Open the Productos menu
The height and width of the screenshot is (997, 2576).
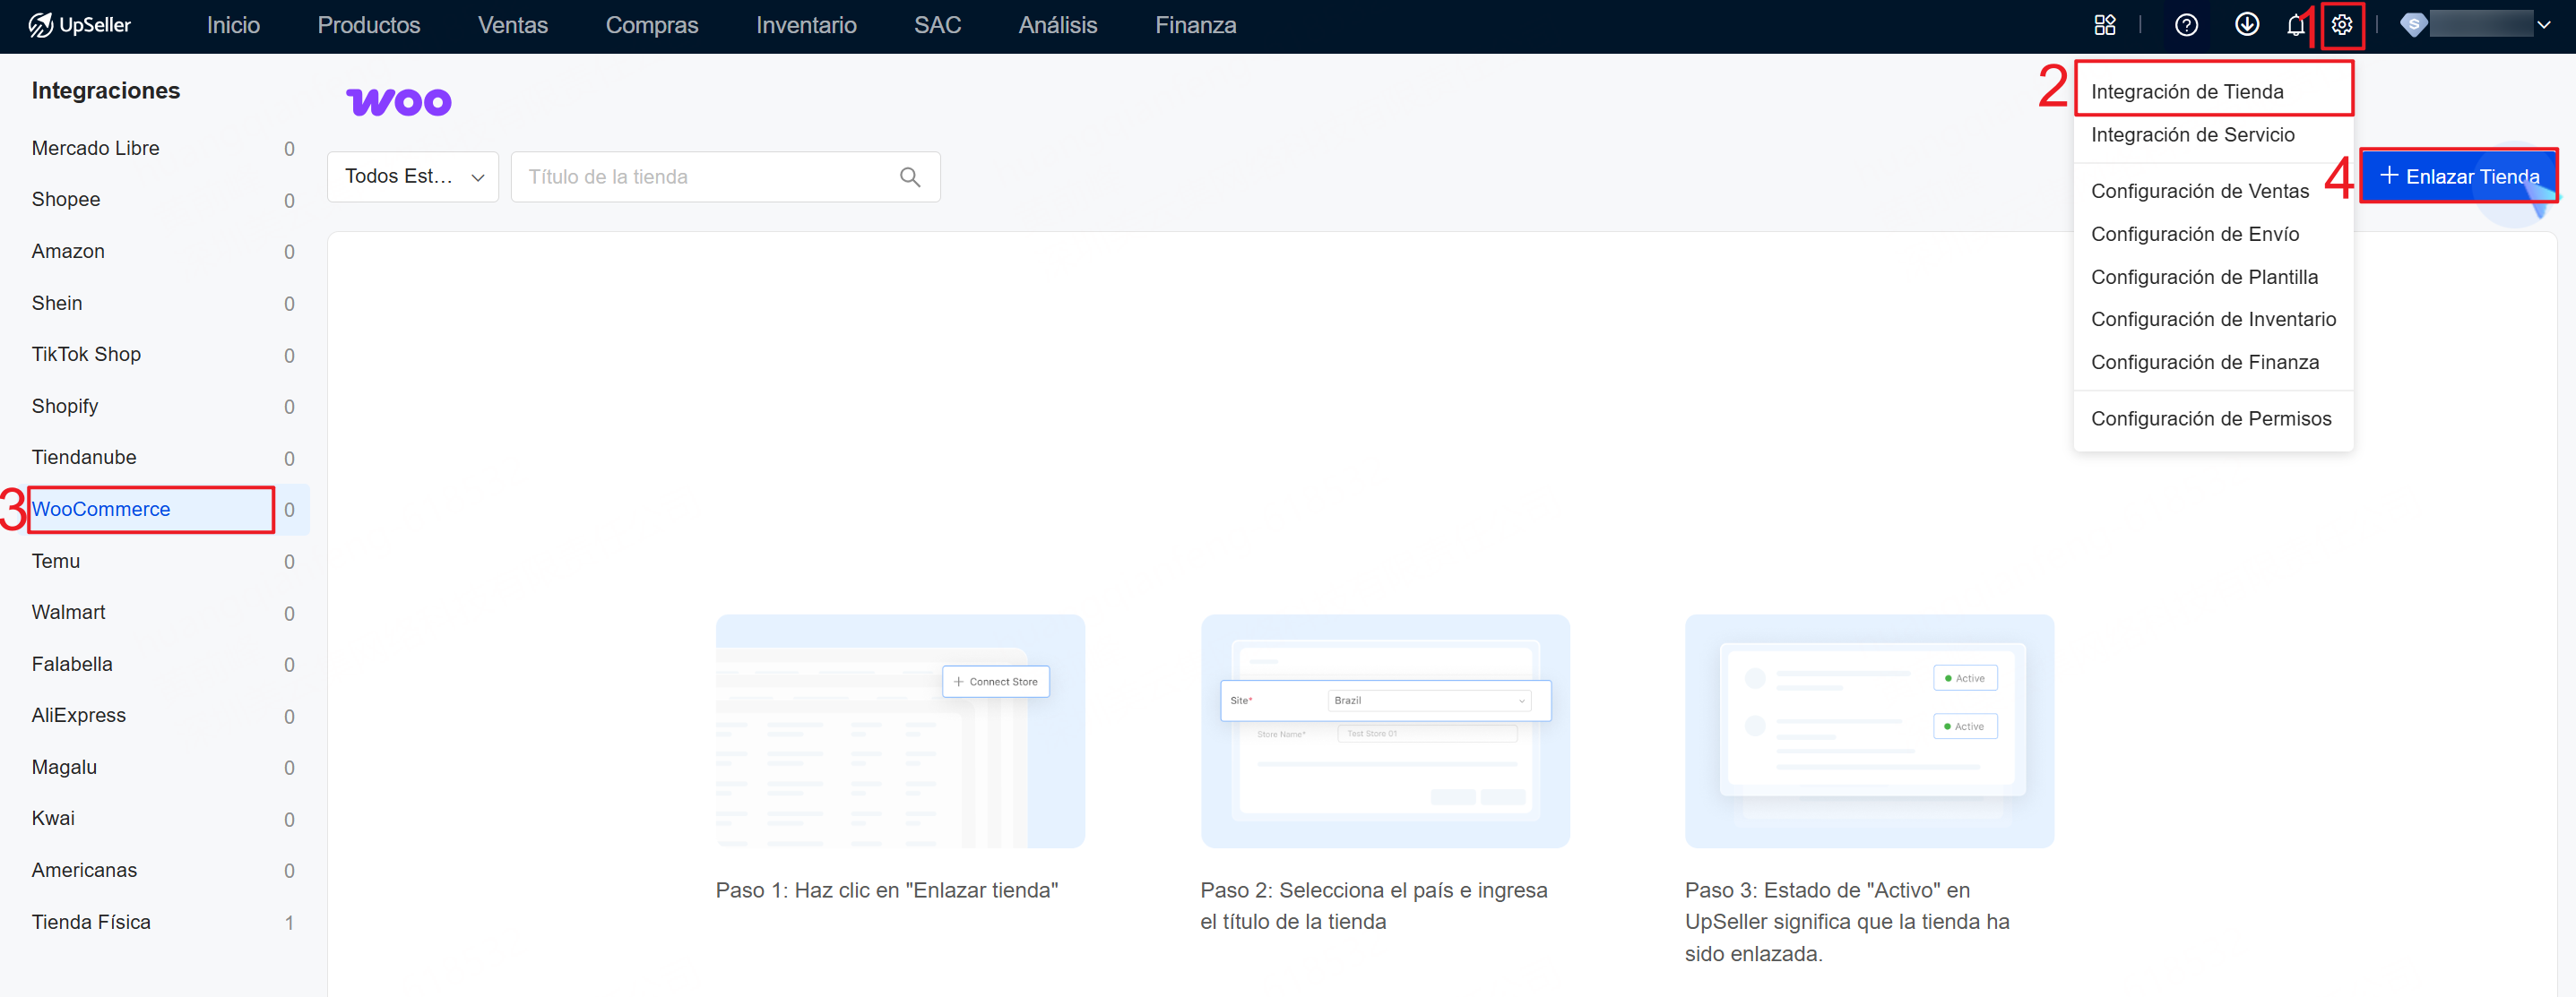tap(369, 25)
